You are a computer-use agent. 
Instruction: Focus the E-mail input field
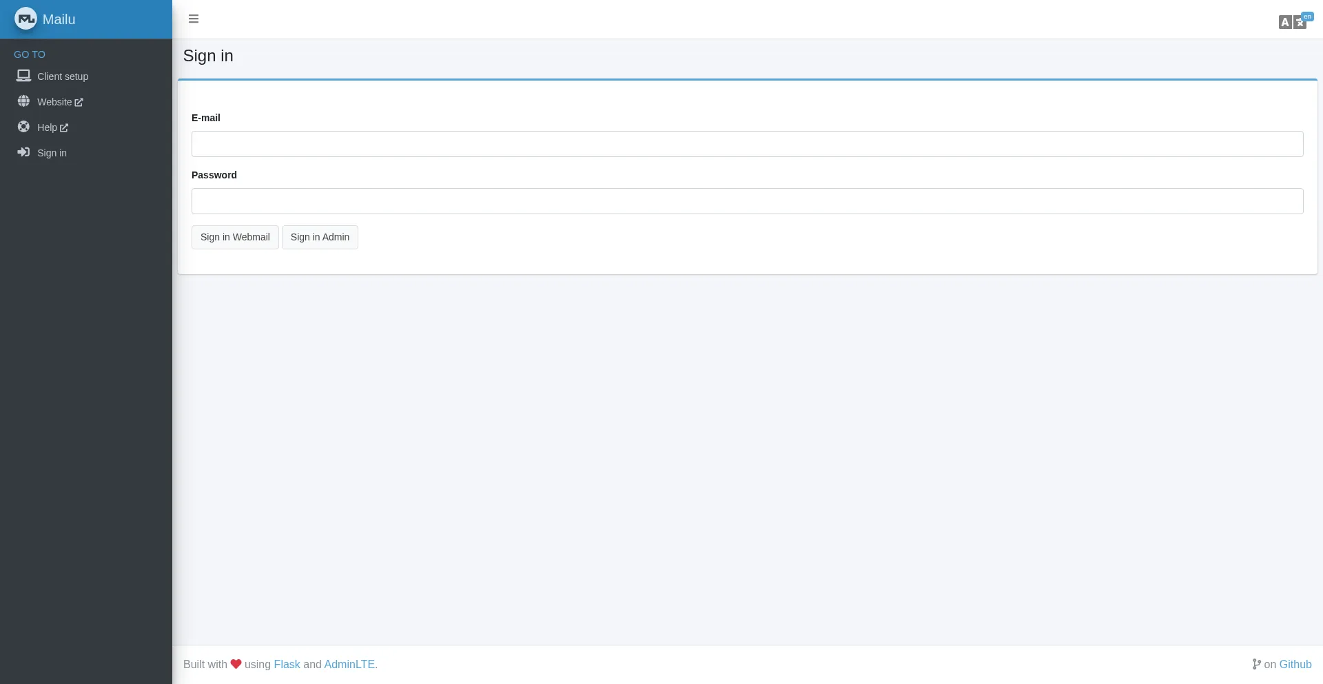coord(747,144)
